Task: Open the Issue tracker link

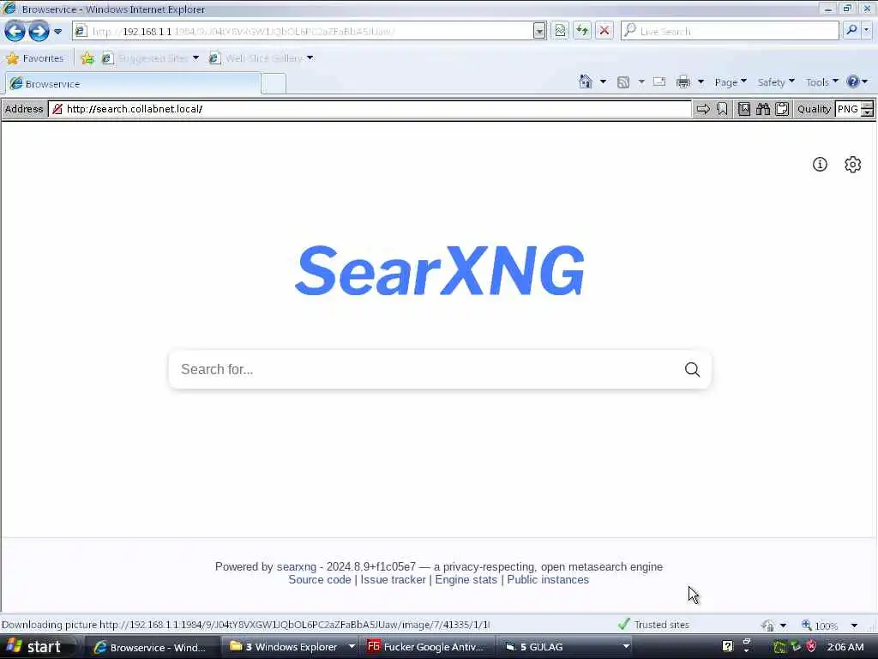Action: [x=393, y=580]
